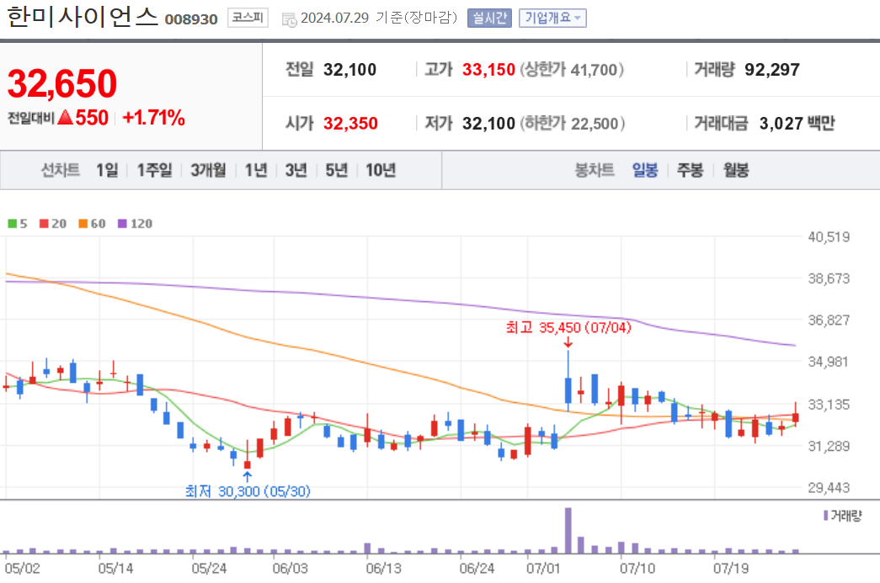Image resolution: width=880 pixels, height=583 pixels.
Task: Click the 코스피 market badge
Action: 248,18
